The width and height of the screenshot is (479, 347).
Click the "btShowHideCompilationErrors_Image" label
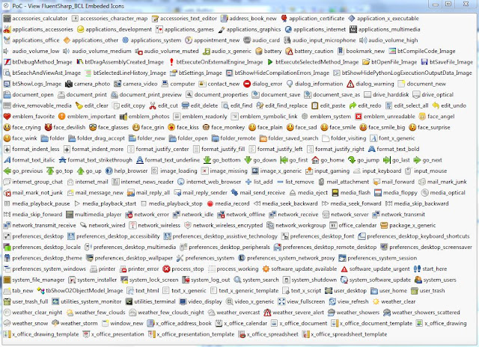(281, 73)
